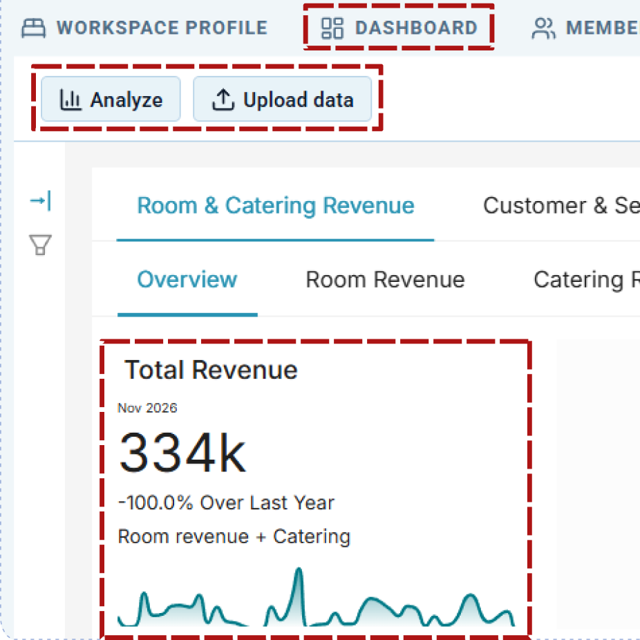Screen dimensions: 640x640
Task: Click the Members people icon
Action: pyautogui.click(x=543, y=28)
